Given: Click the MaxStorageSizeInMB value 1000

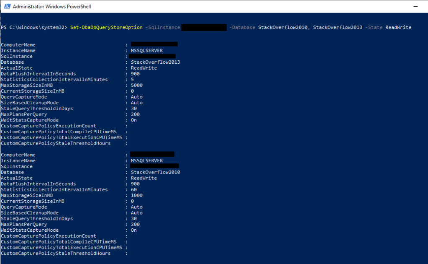Looking at the screenshot, I should [136, 195].
